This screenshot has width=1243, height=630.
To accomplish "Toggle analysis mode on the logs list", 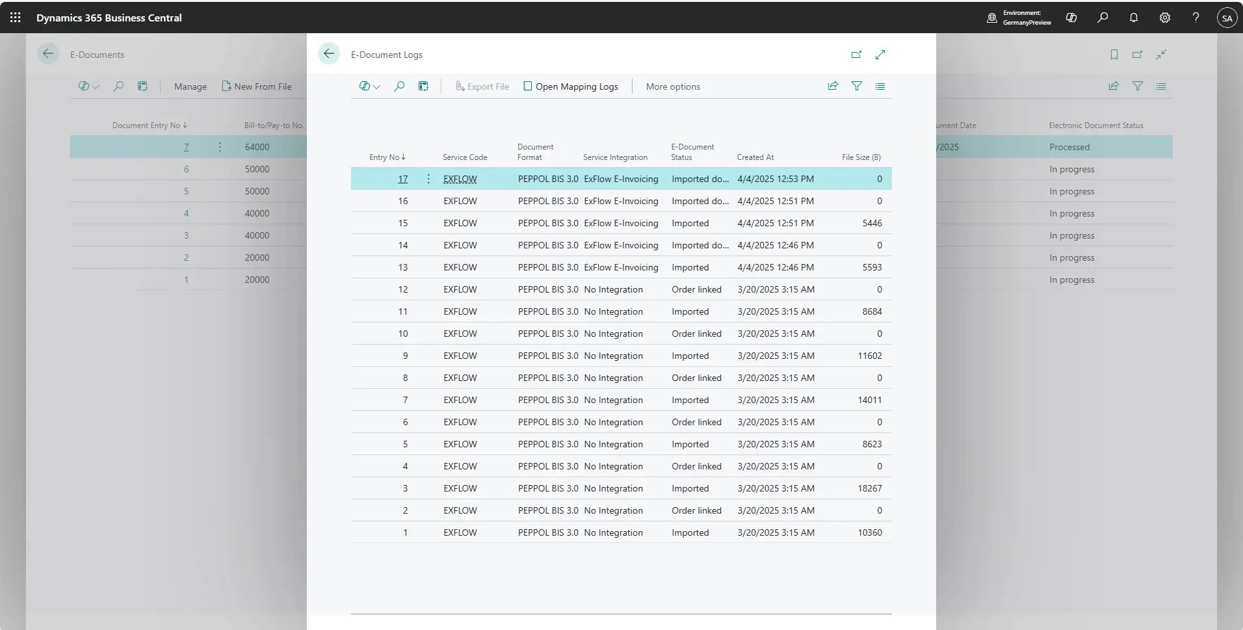I will [423, 86].
